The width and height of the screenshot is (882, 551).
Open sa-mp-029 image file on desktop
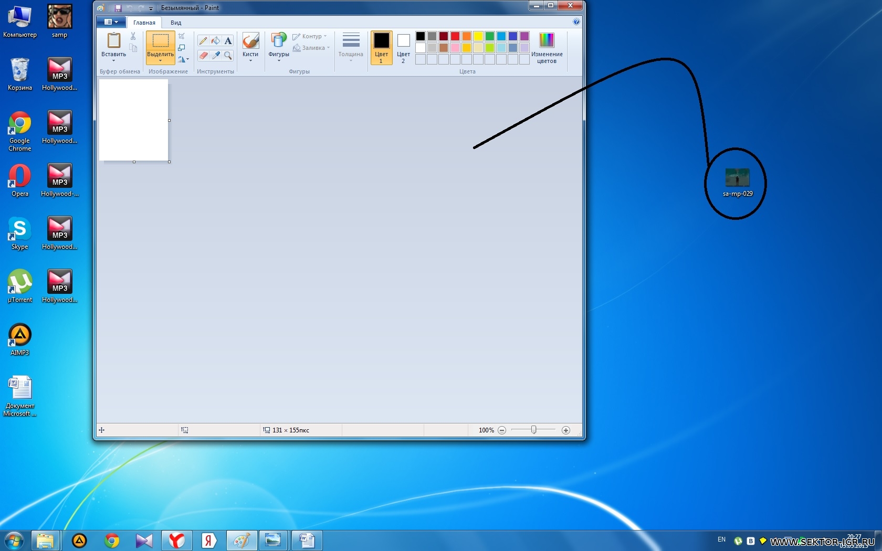click(x=738, y=182)
